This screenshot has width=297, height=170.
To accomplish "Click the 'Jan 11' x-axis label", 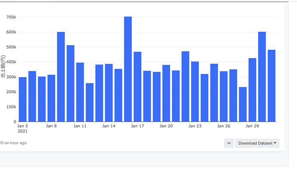I will 80,126.
